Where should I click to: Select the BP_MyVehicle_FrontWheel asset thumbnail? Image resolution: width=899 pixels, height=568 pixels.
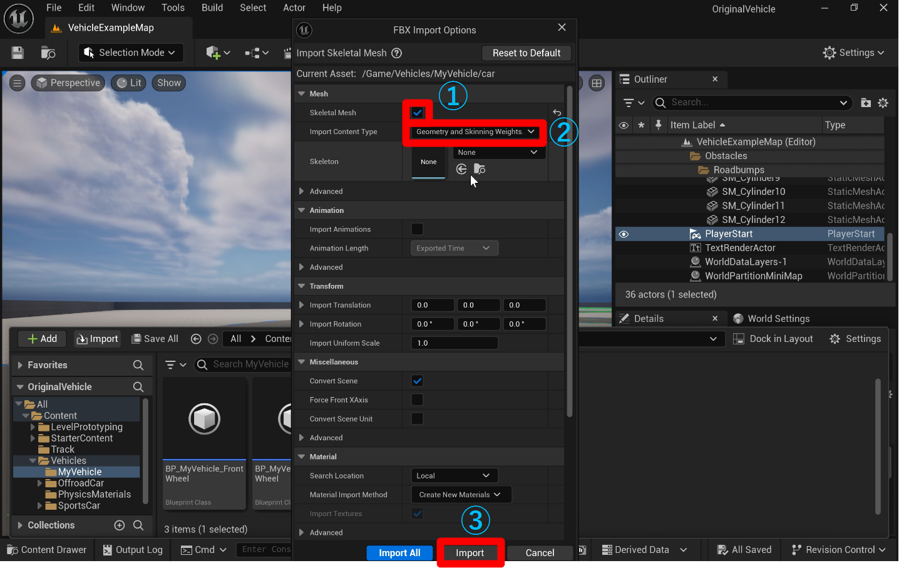[205, 419]
